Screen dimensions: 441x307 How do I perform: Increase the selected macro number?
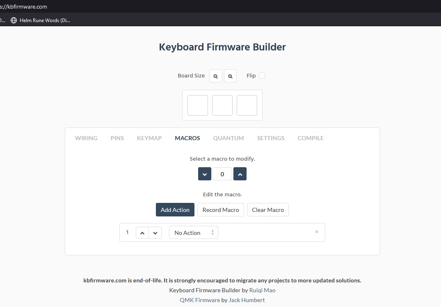pos(240,174)
